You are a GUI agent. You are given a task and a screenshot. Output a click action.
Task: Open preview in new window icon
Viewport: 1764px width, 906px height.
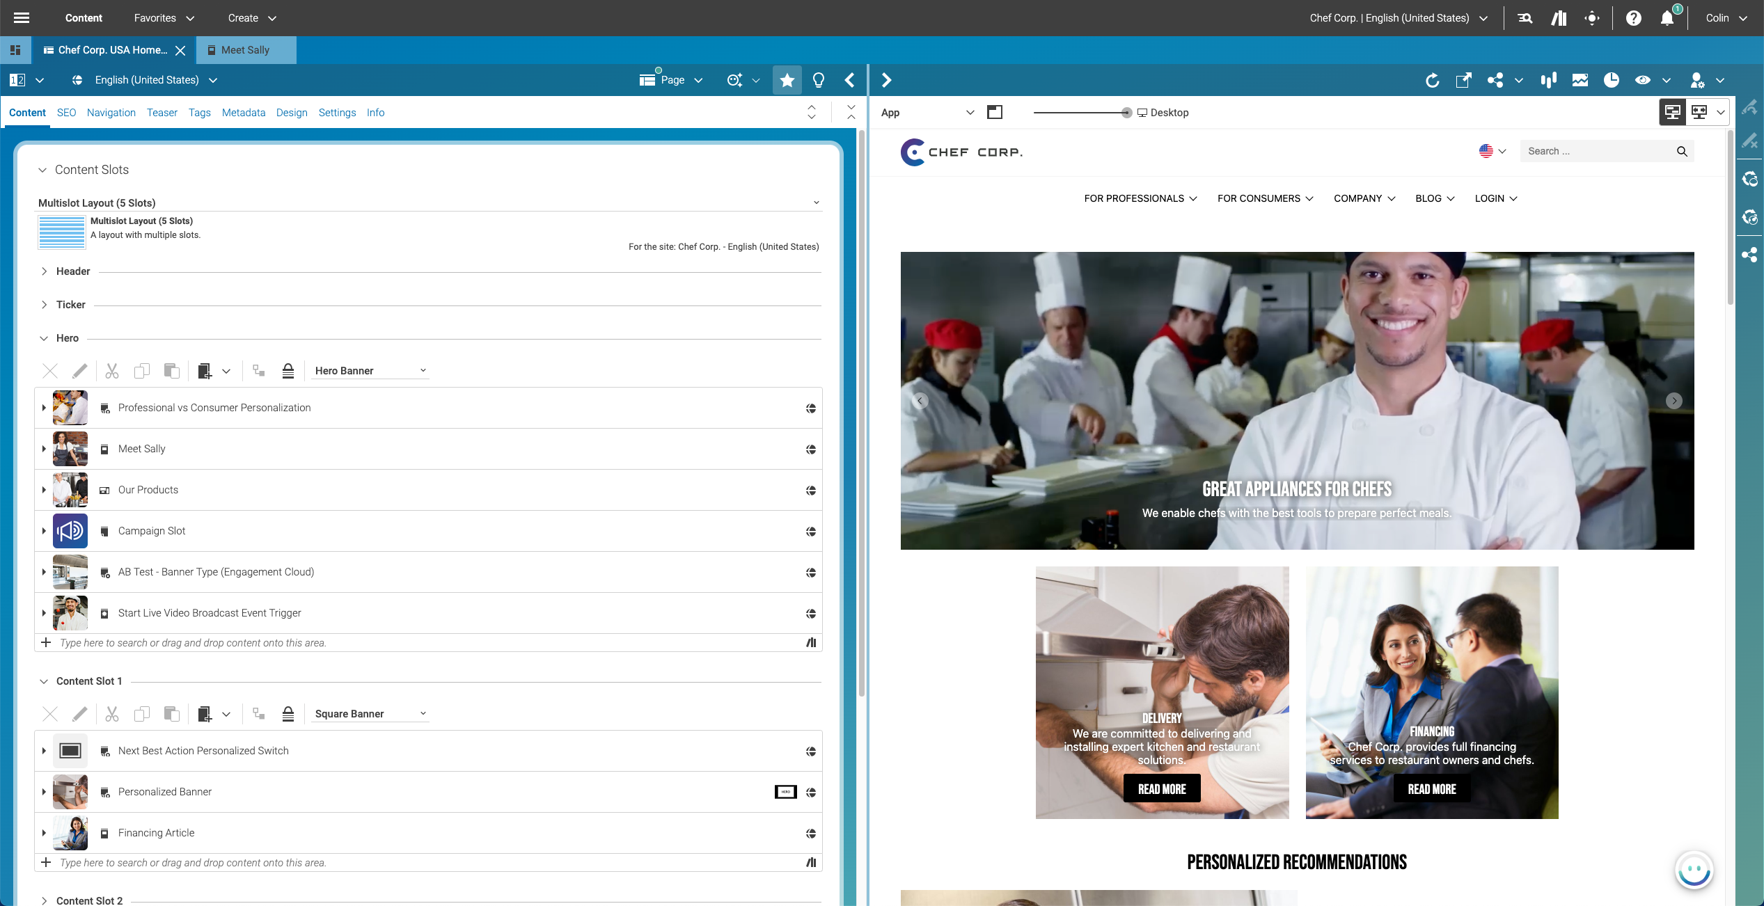(1463, 80)
